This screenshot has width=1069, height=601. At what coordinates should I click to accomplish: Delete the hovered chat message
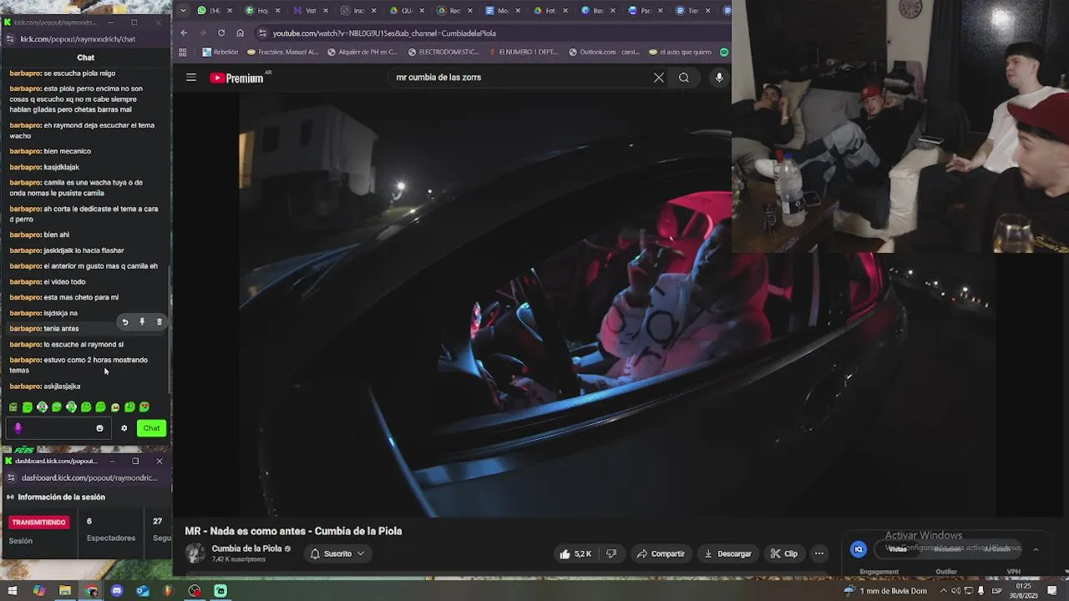tap(160, 322)
